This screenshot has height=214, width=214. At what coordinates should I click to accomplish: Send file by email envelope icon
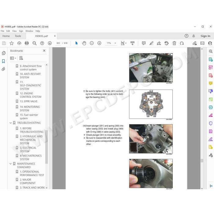tap(202, 43)
